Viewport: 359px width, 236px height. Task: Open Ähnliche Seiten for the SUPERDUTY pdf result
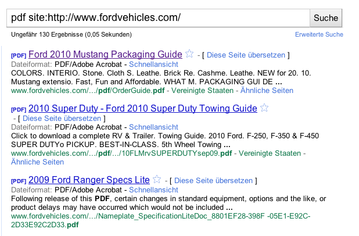pos(37,162)
